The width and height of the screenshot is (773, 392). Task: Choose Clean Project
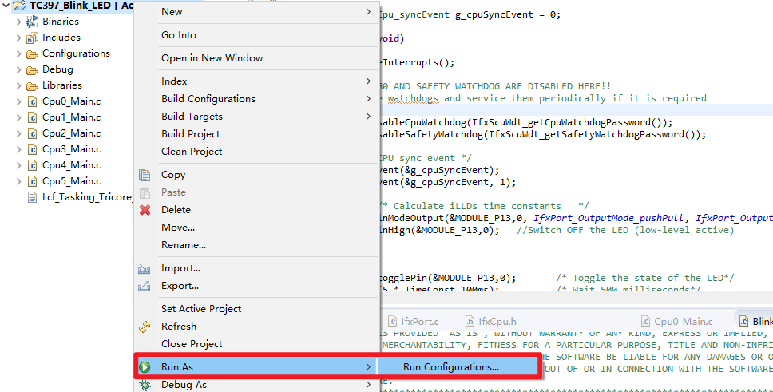(256, 152)
